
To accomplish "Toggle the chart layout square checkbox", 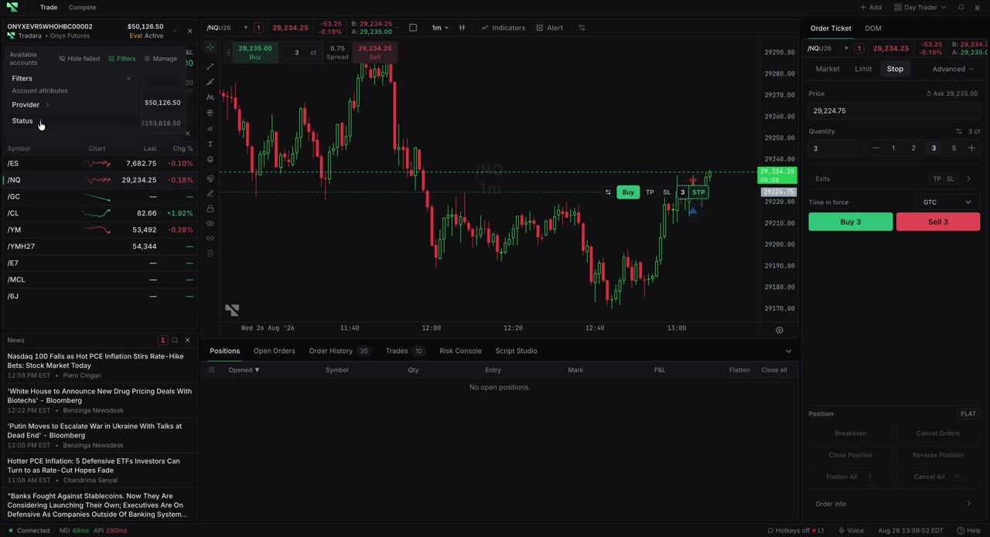I will click(413, 28).
